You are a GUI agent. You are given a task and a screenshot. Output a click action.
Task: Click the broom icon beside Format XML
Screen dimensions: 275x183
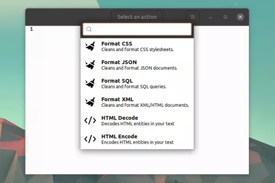point(90,102)
